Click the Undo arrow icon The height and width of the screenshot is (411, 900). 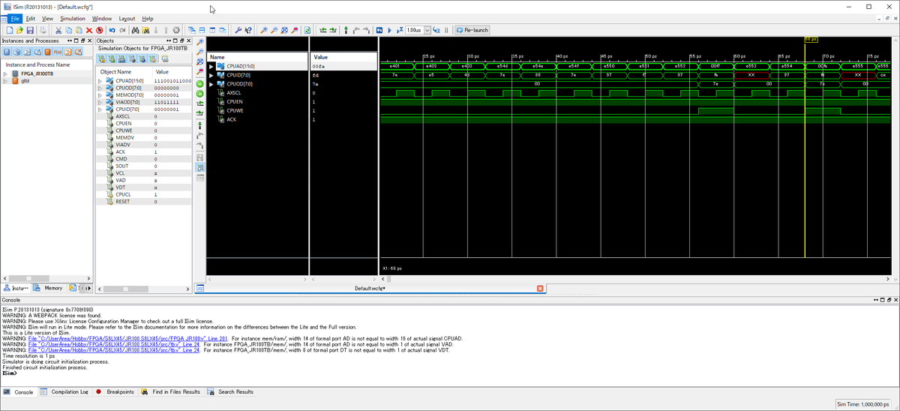click(x=111, y=30)
